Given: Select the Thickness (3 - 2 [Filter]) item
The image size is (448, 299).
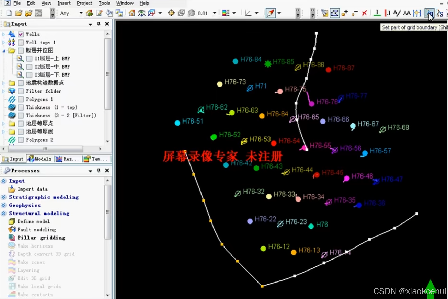Looking at the screenshot, I should pyautogui.click(x=61, y=116).
